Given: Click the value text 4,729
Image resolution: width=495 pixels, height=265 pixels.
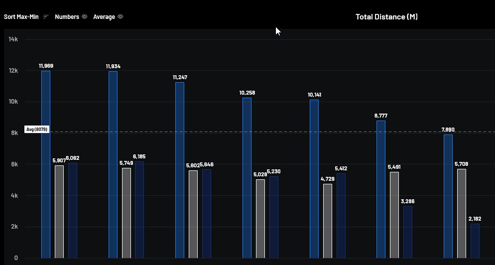Looking at the screenshot, I should (x=327, y=179).
